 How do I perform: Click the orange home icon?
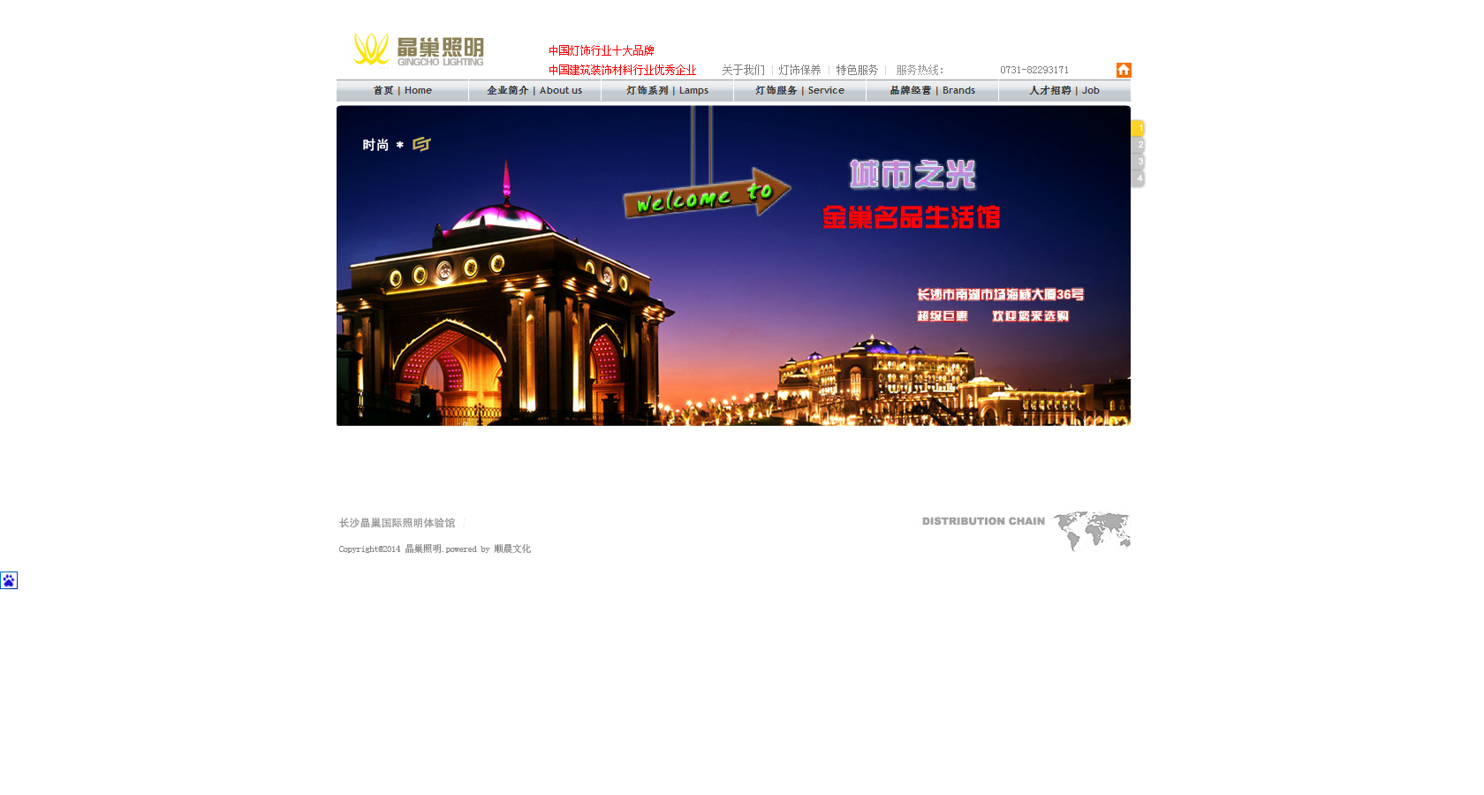tap(1124, 70)
